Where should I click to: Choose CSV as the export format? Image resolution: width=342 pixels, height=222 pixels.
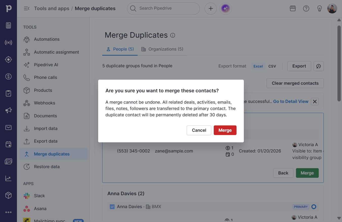click(272, 66)
